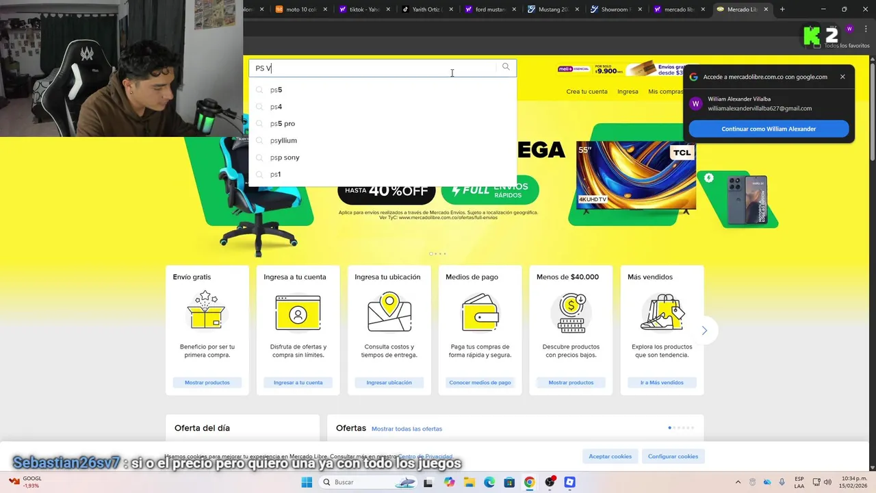876x493 pixels.
Task: Open OBS Studio from the taskbar
Action: [550, 482]
